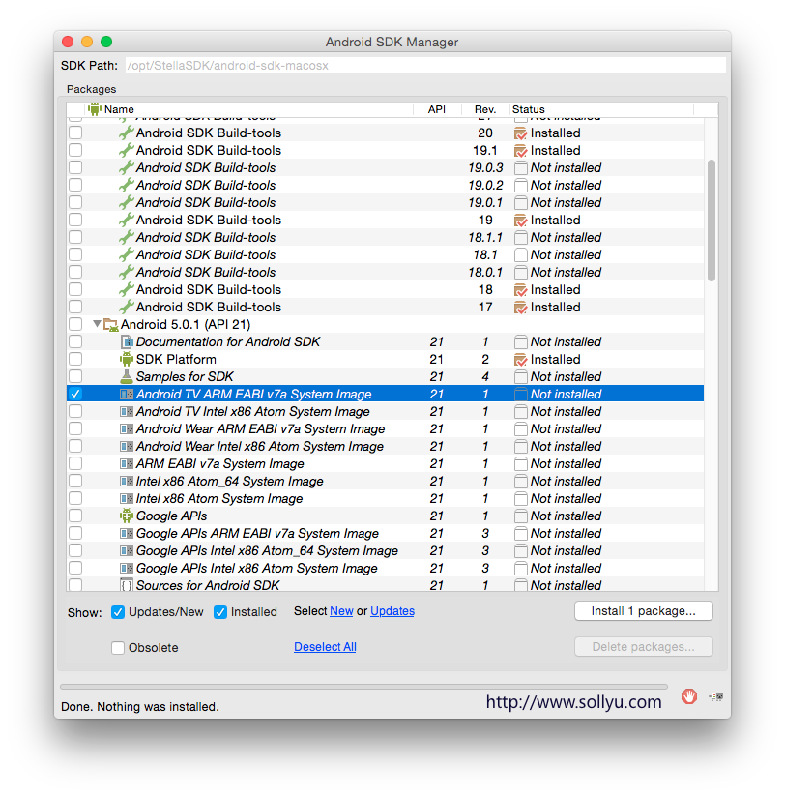Click the Sources for Android SDK braces icon

click(127, 585)
